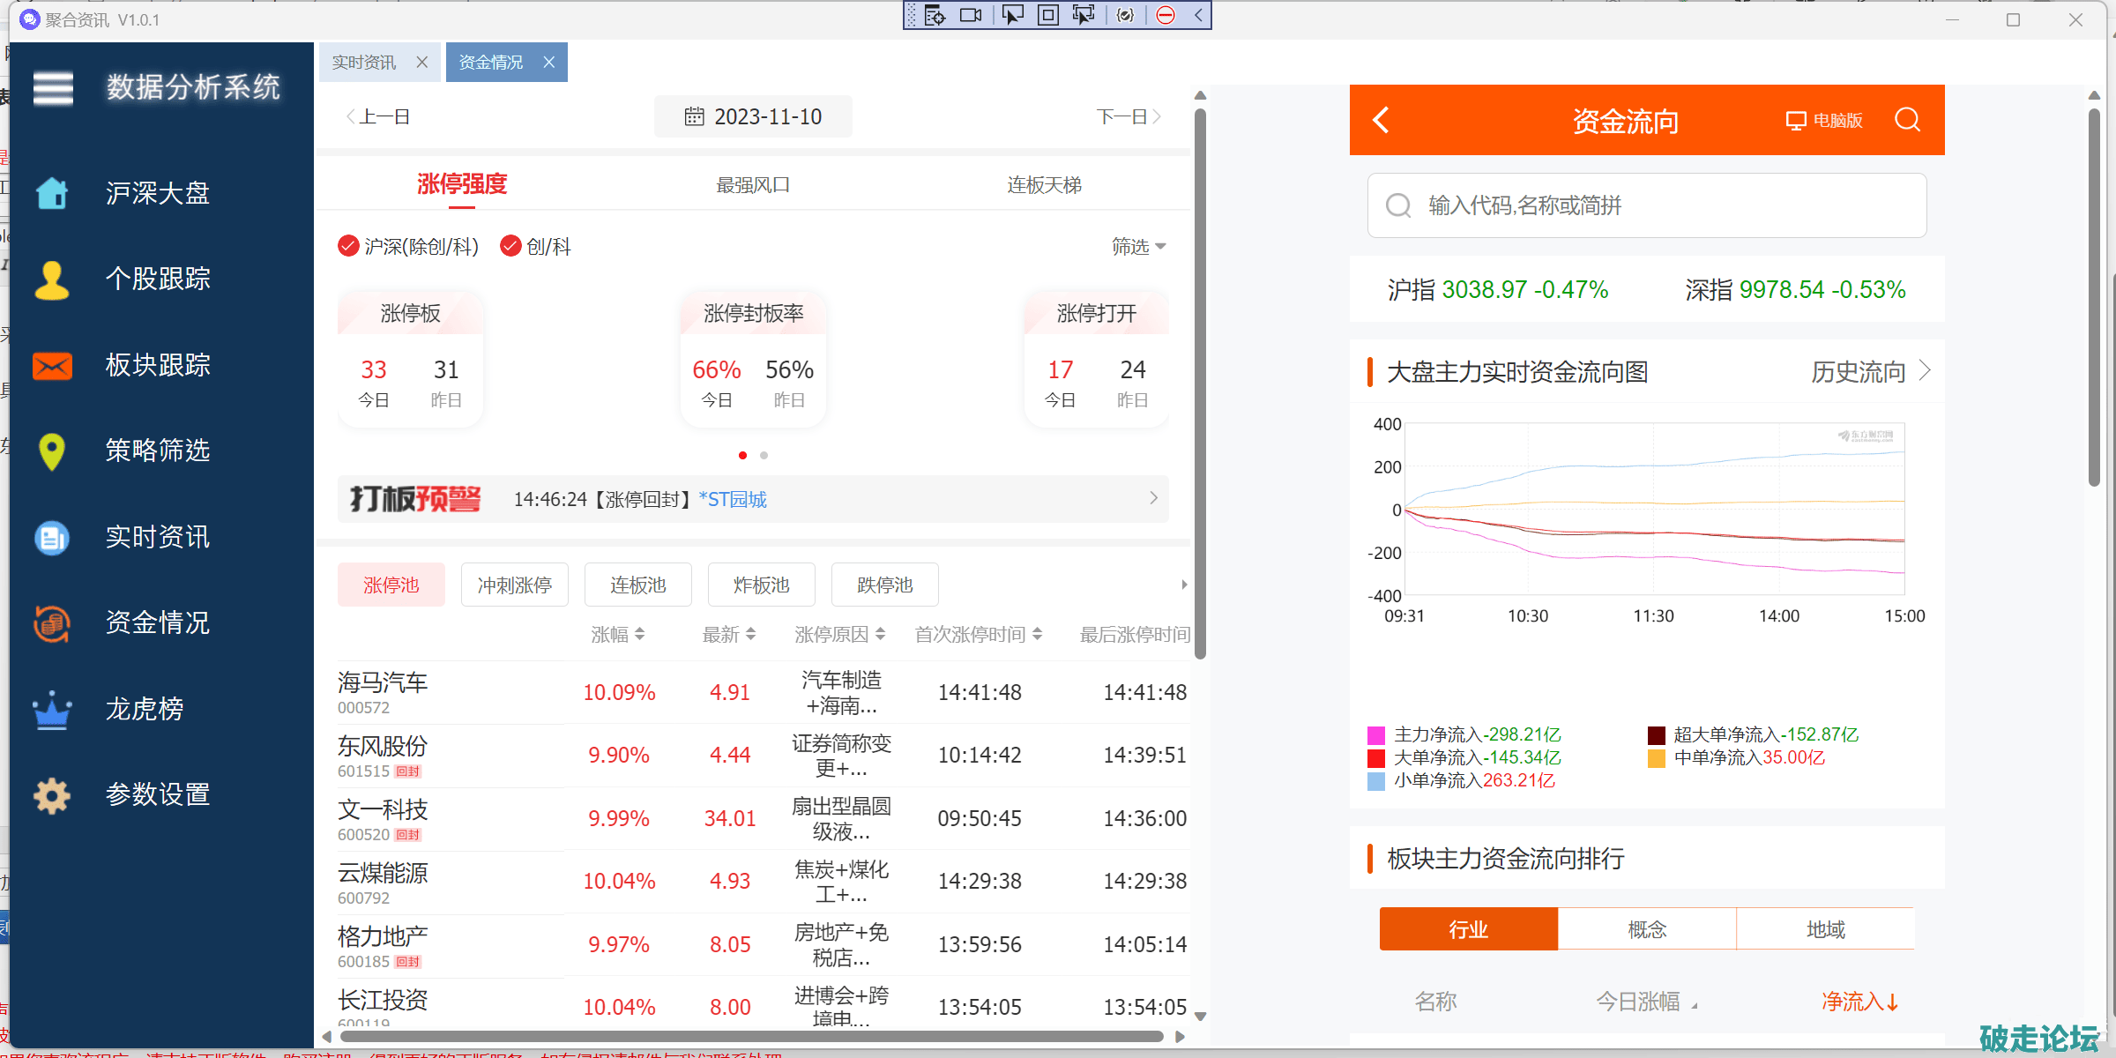This screenshot has height=1058, width=2116.
Task: Switch to the 最强风口 tab
Action: (752, 185)
